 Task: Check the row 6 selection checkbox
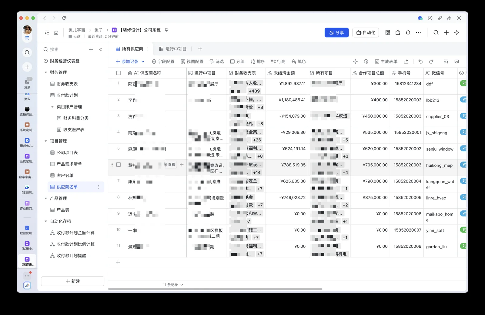click(119, 165)
